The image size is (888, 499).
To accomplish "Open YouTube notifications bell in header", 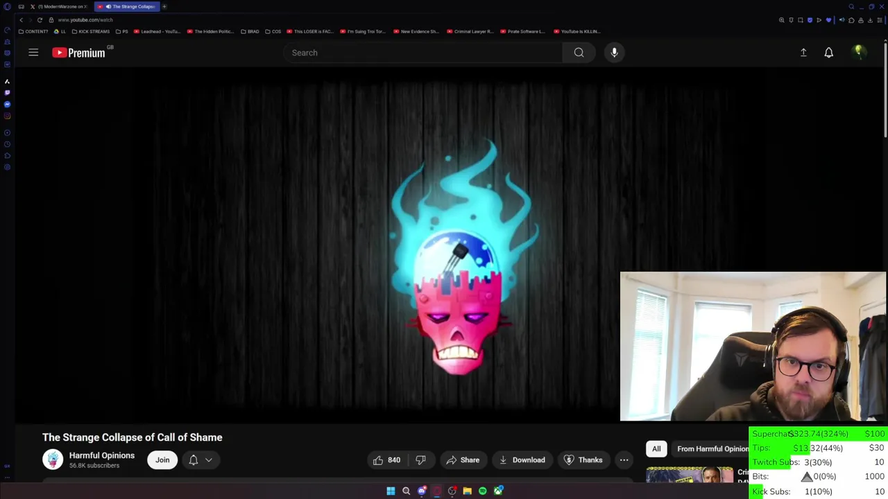I will [x=828, y=53].
